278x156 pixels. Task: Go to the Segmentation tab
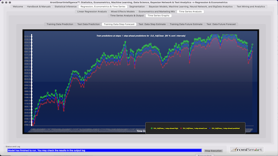(x=137, y=6)
